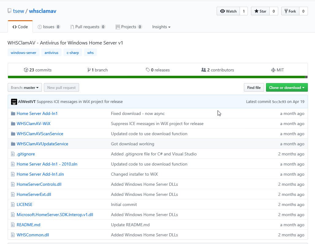The height and width of the screenshot is (244, 315).
Task: Open the 'Initial commit' message link
Action: coord(124,204)
